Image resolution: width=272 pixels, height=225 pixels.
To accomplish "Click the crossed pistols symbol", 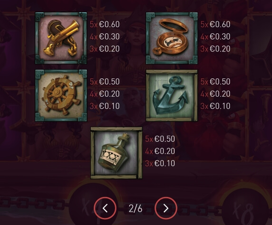I will point(61,38).
